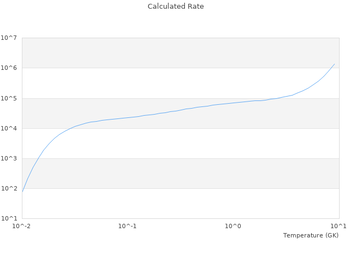Viewport: 350px width, 262px height.
Task: Select the 10^4 y-axis tick label
Action: click(x=9, y=128)
